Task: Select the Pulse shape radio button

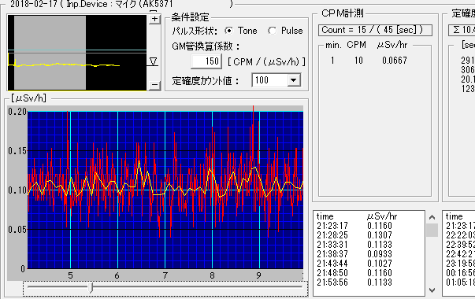Action: pos(272,31)
